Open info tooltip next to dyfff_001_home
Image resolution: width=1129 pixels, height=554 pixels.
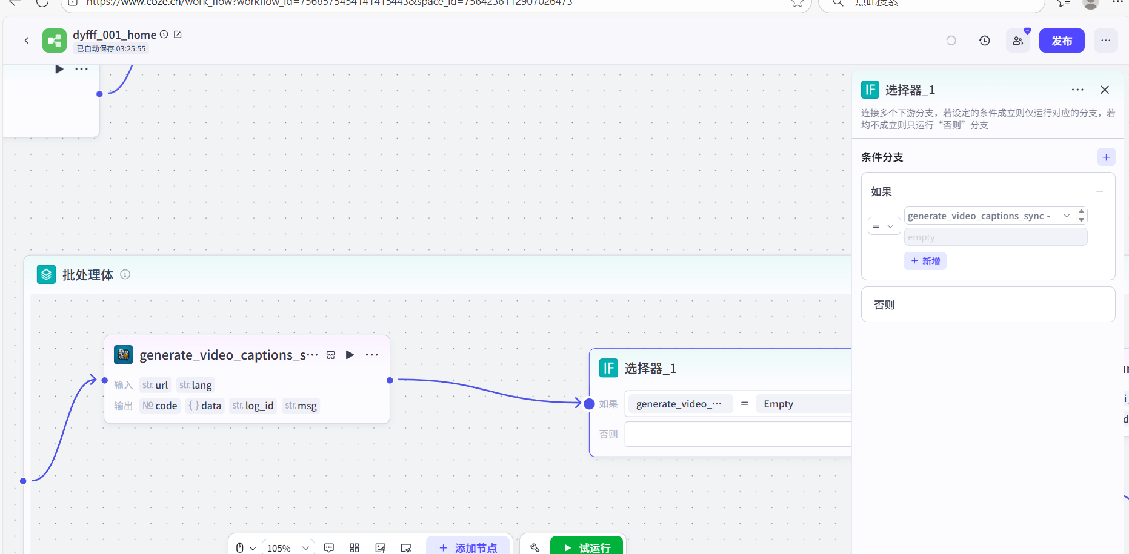(164, 35)
